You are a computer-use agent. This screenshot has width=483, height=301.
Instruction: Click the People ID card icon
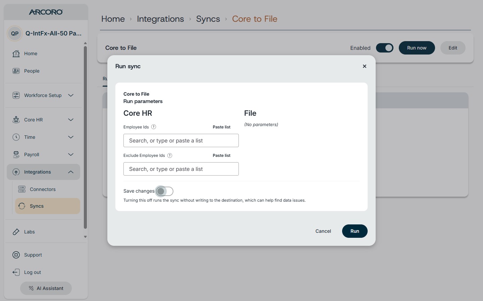(16, 71)
